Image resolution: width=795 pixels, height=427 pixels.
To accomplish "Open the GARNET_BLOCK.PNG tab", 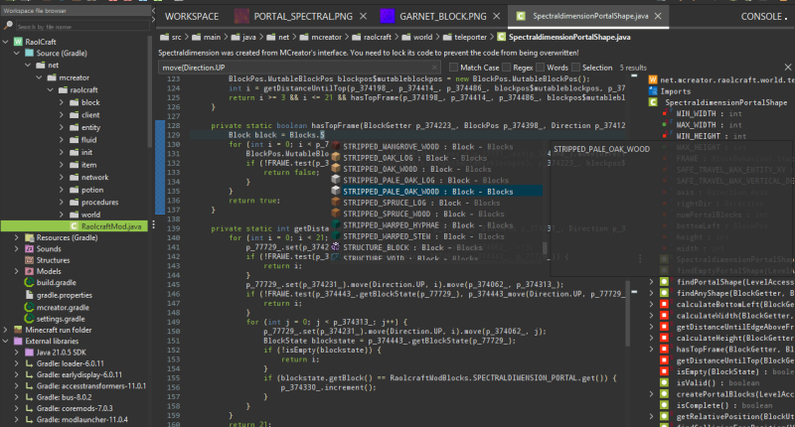I will tap(442, 16).
